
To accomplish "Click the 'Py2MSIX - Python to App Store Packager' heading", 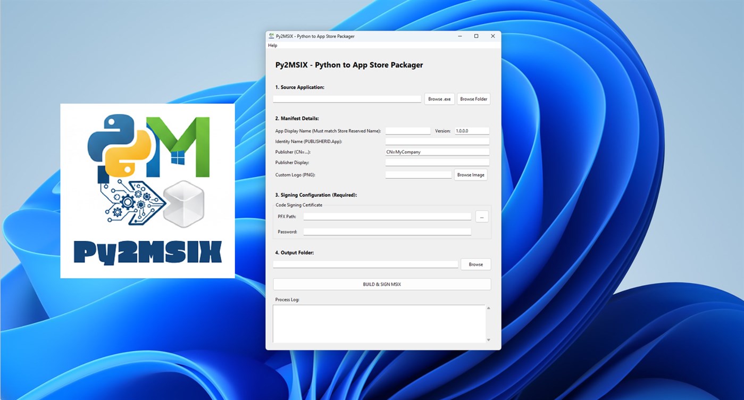I will coord(349,65).
